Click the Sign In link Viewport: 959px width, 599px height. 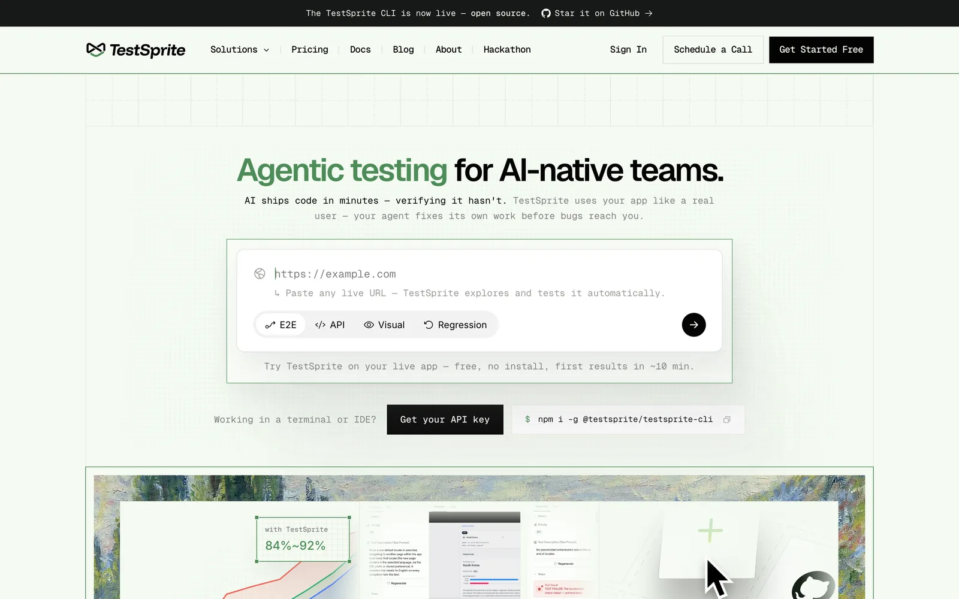(x=628, y=50)
